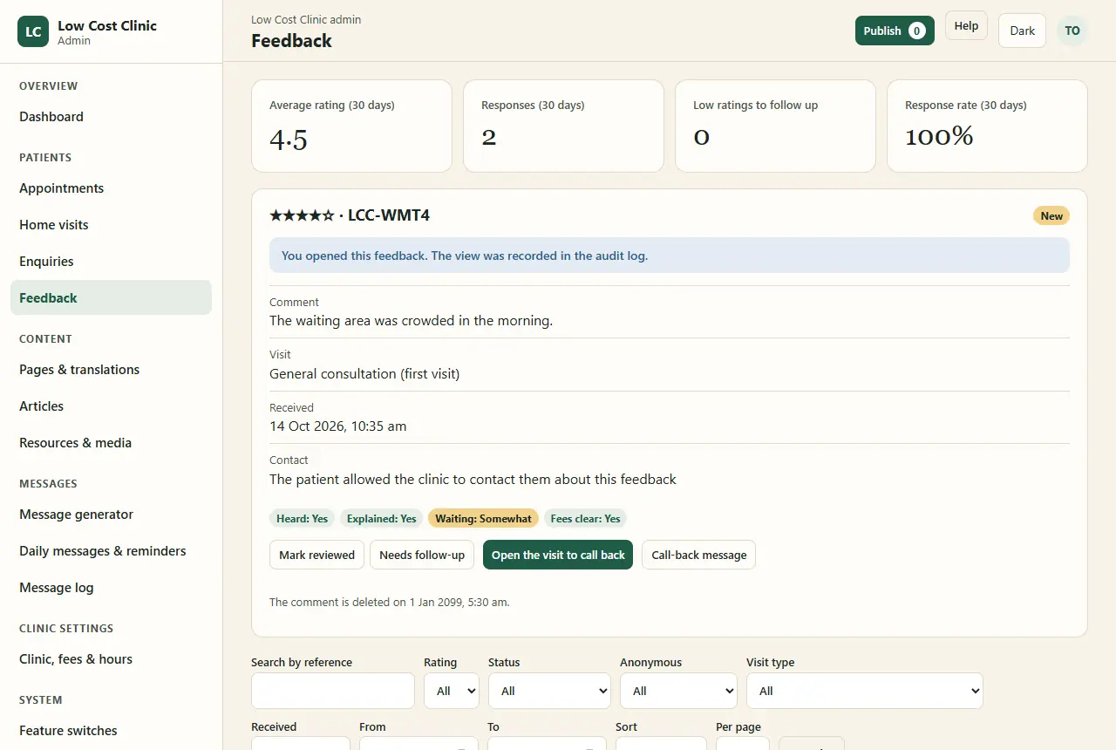Click the Waiting: Somewhat tag
Viewport: 1116px width, 750px height.
pos(483,519)
